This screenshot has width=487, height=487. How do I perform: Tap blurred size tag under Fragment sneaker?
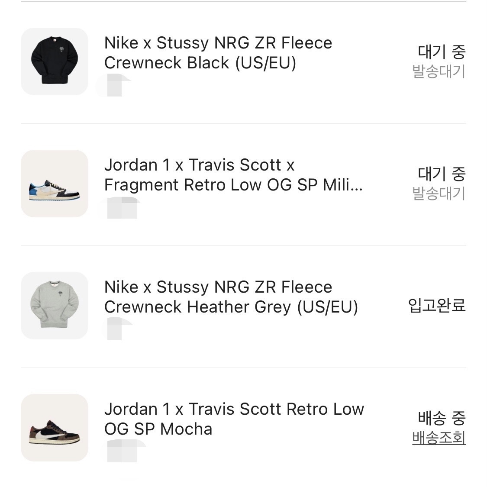(121, 207)
